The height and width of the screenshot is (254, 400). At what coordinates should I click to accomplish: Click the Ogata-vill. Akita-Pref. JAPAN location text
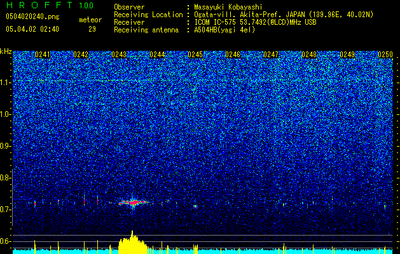coord(284,15)
